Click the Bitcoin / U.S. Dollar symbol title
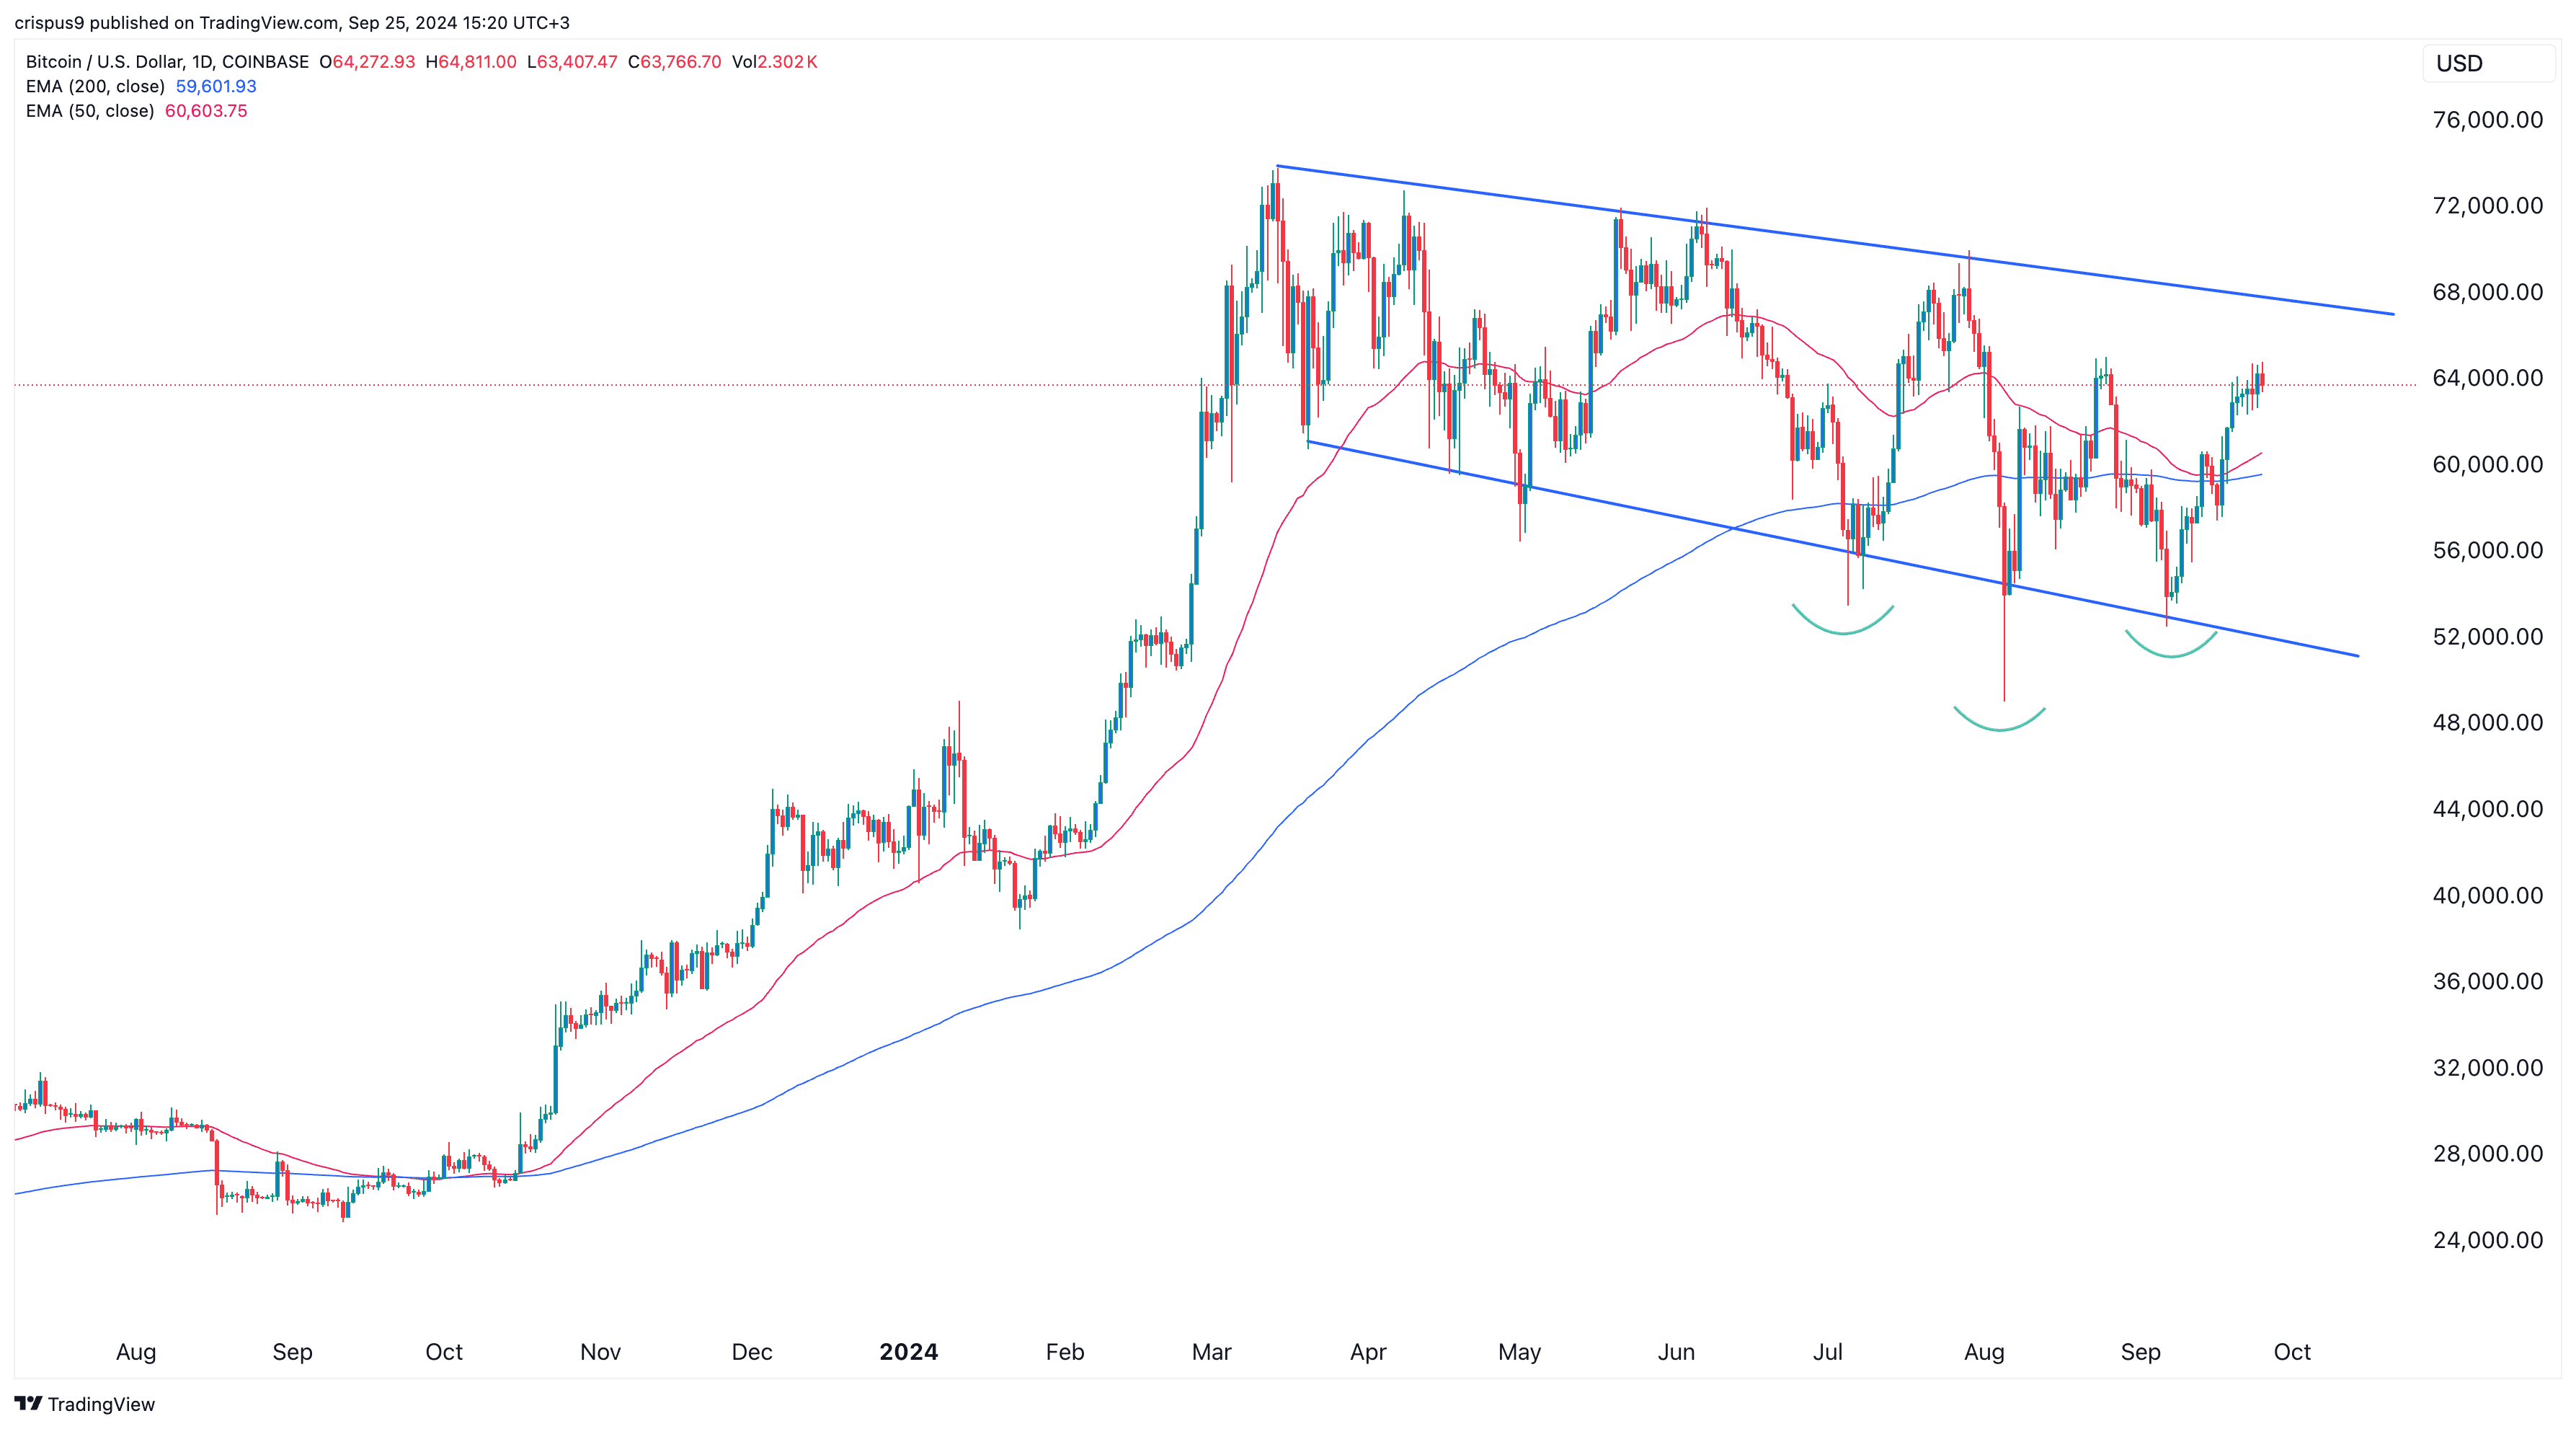This screenshot has width=2576, height=1429. pos(167,62)
